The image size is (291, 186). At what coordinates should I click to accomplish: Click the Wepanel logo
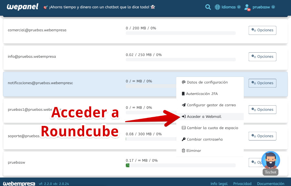coord(22,7)
